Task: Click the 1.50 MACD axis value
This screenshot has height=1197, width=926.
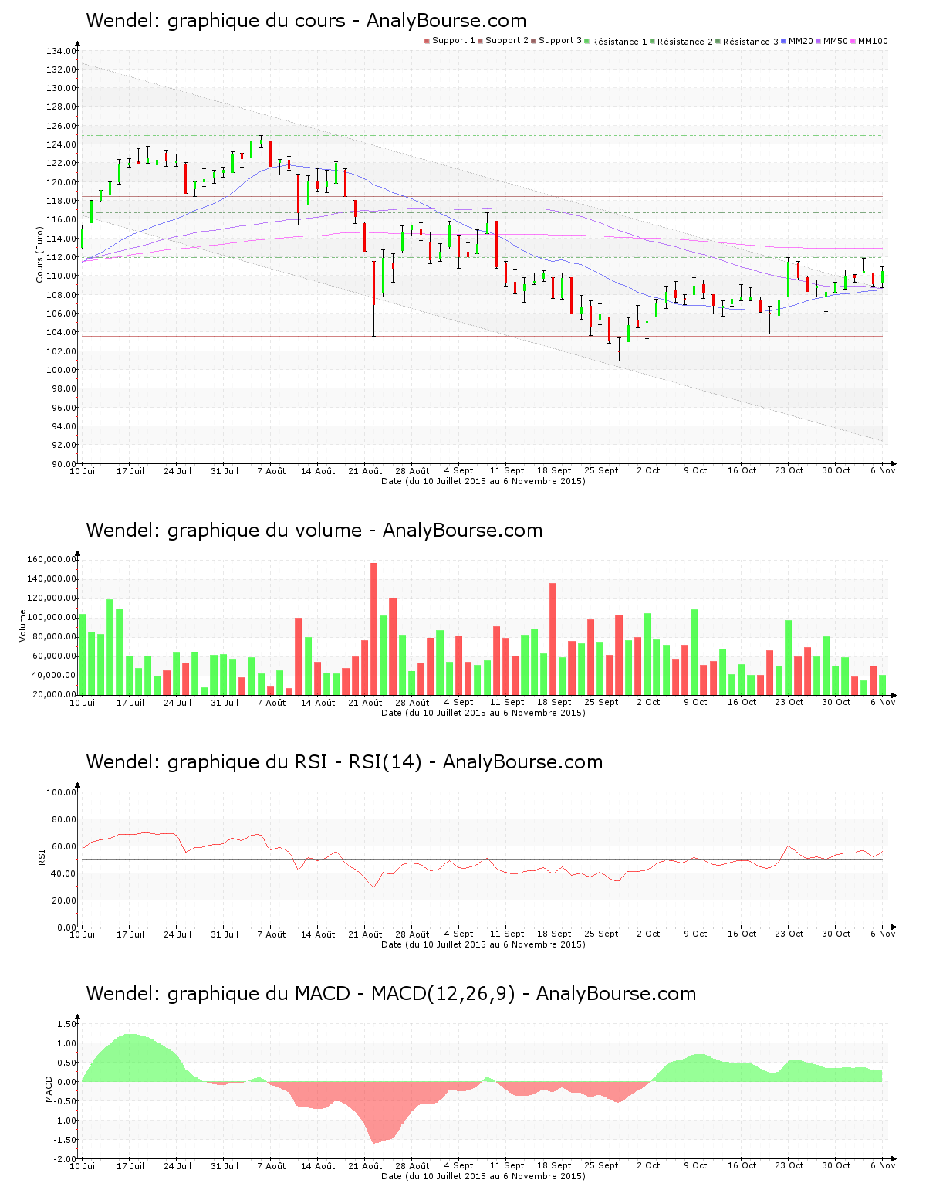Action: (66, 1024)
